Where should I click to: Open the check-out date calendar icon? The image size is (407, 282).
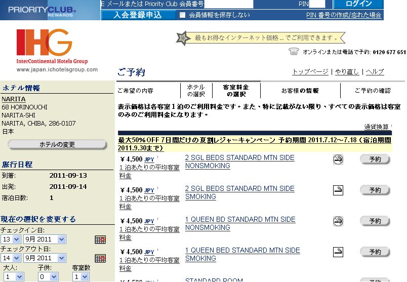[x=100, y=258]
